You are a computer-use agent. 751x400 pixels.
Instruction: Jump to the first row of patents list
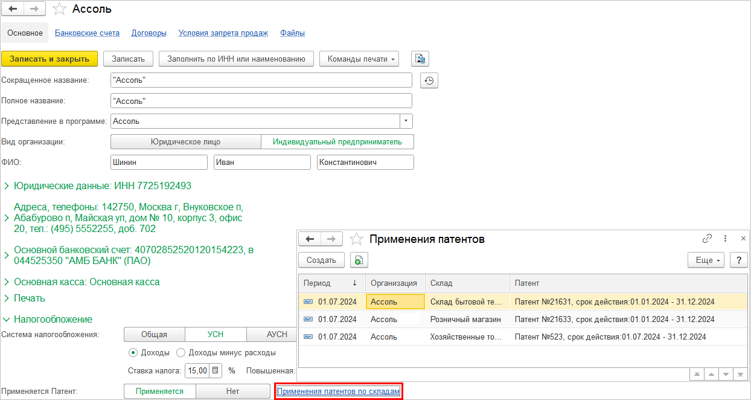click(697, 375)
